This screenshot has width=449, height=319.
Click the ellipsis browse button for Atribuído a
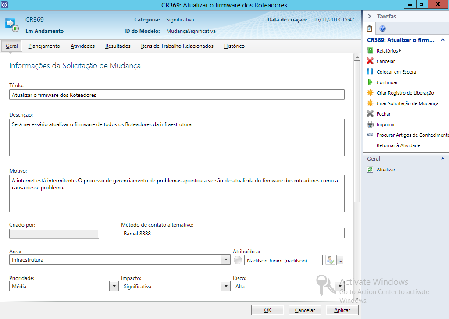340,260
